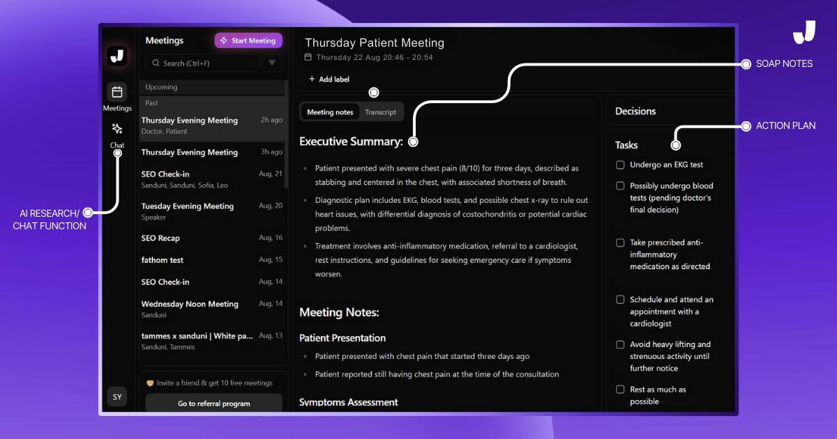The image size is (837, 439).
Task: Check the Possibly undergo blood tests task
Action: click(620, 186)
